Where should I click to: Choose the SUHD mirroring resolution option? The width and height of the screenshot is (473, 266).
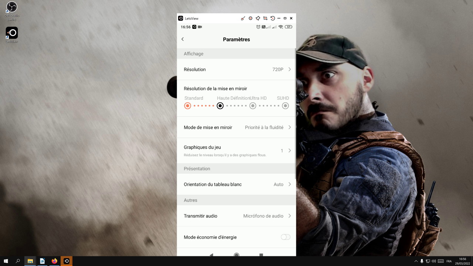pyautogui.click(x=285, y=106)
